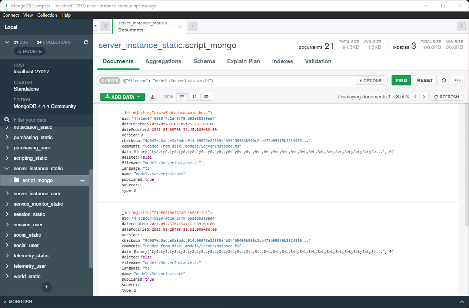Export collection icon next to Add Data
Image resolution: width=469 pixels, height=308 pixels.
click(x=153, y=97)
